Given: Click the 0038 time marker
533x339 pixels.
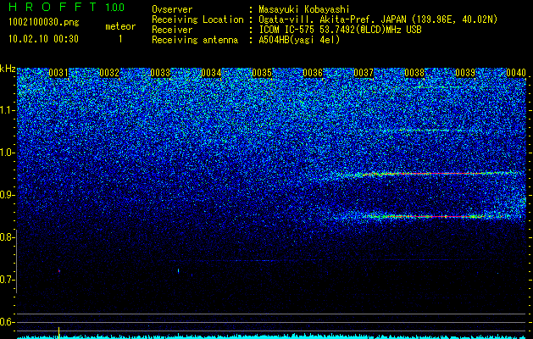Looking at the screenshot, I should [x=414, y=73].
